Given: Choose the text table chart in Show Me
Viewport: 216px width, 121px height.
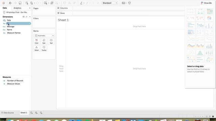Looking at the screenshot, I should pos(191,11).
